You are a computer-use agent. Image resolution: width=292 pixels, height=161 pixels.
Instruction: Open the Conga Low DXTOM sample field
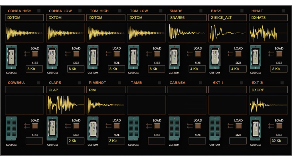point(65,18)
